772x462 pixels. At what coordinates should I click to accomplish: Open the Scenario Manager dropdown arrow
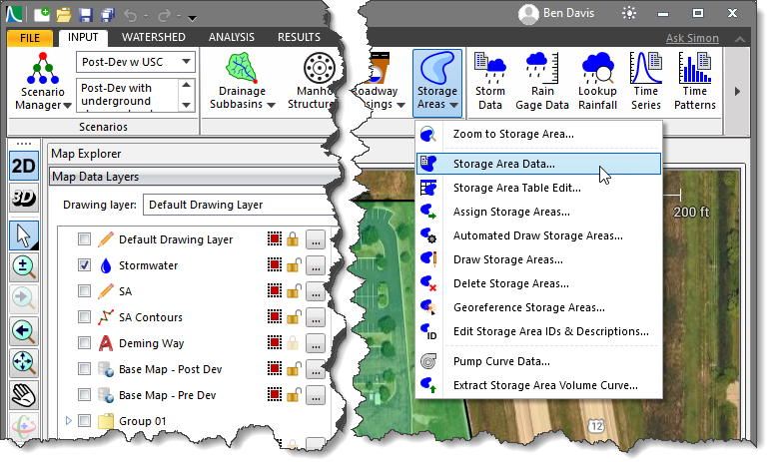pos(68,106)
